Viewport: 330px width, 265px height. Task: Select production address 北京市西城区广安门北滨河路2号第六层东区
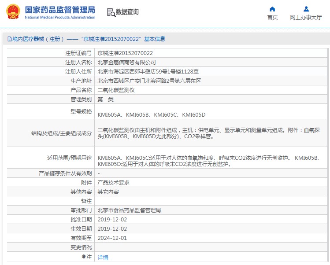[x=149, y=81]
